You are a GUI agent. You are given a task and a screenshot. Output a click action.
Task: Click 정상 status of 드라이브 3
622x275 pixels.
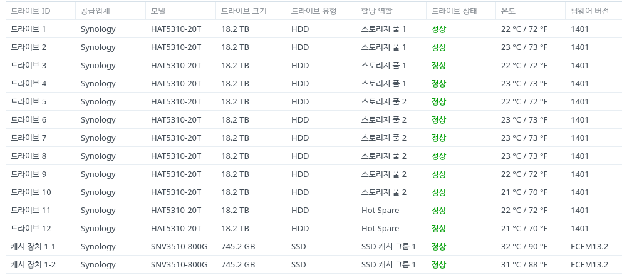click(438, 65)
